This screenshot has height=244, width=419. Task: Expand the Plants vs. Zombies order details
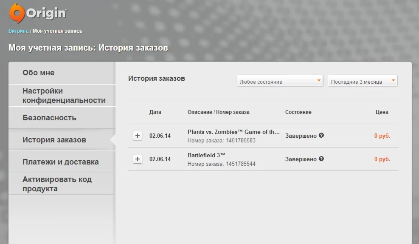(x=138, y=136)
